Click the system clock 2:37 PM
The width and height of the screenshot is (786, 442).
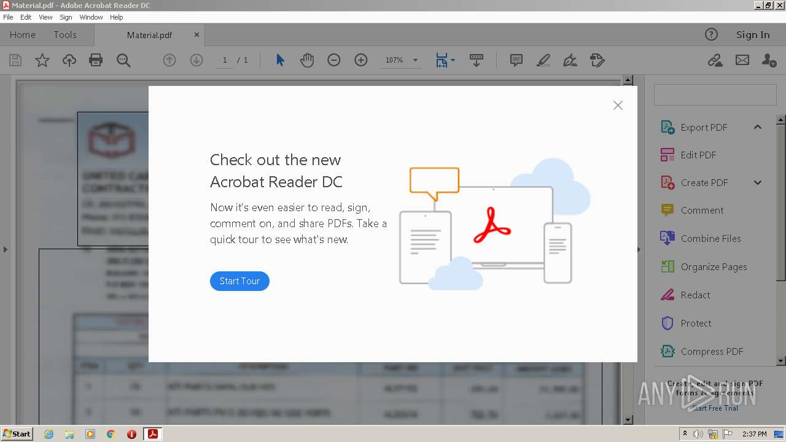coord(755,434)
